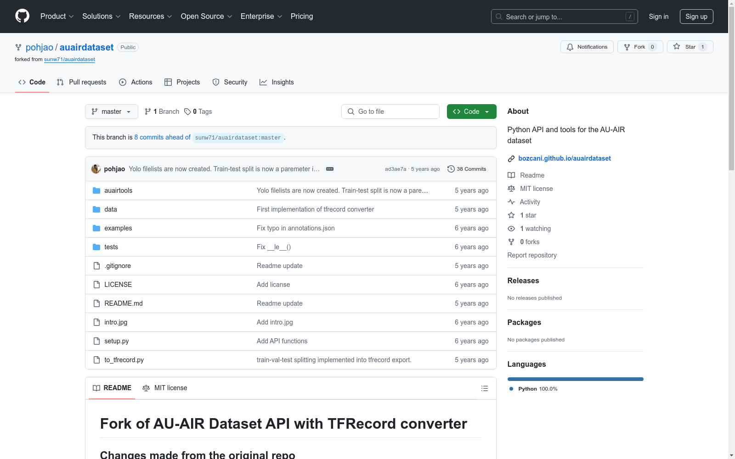Click the history clock icon beside 38 Commits

(x=451, y=169)
